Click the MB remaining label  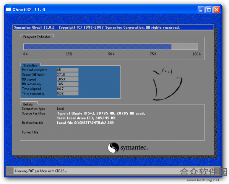(x=31, y=84)
